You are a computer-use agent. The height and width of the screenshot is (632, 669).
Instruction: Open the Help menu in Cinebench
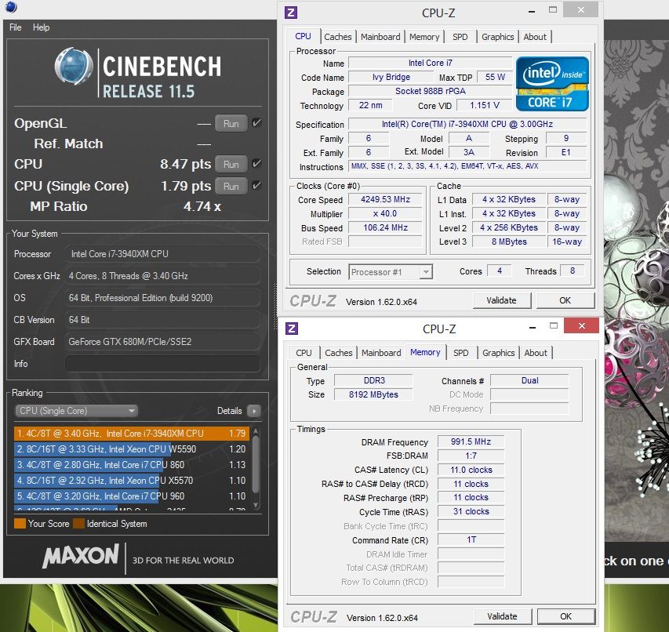(41, 27)
